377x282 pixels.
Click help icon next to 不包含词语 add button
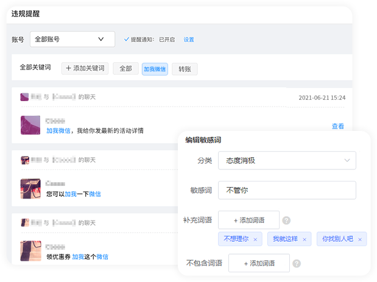297,264
